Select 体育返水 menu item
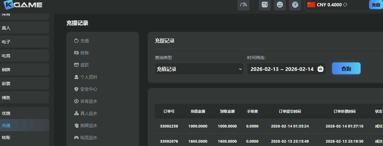 [x=89, y=101]
